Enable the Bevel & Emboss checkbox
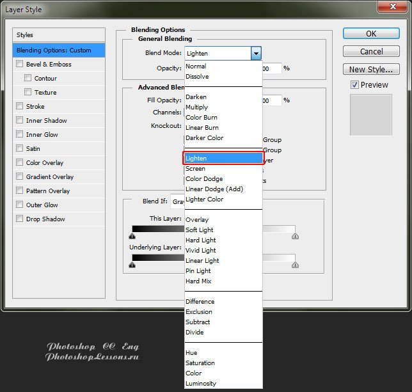412x392 pixels. pos(20,64)
